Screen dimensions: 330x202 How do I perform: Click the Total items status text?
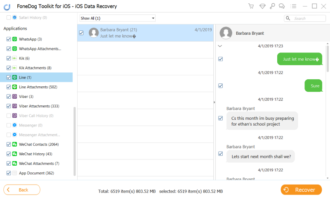pyautogui.click(x=127, y=191)
